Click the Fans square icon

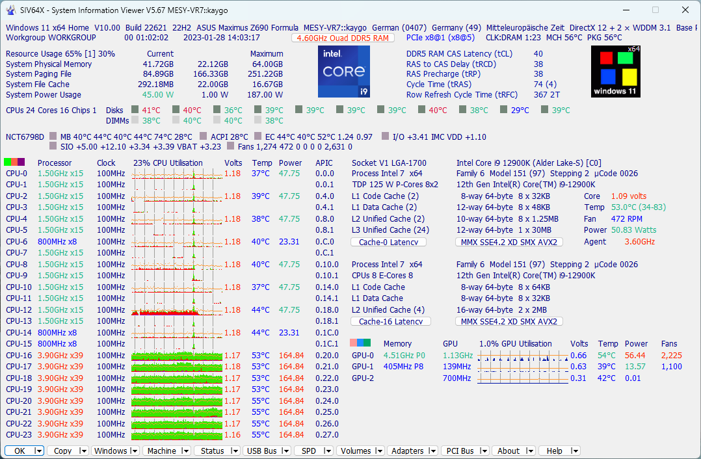point(231,146)
